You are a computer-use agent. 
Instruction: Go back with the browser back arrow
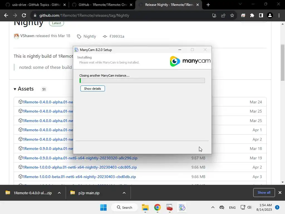tap(6, 16)
